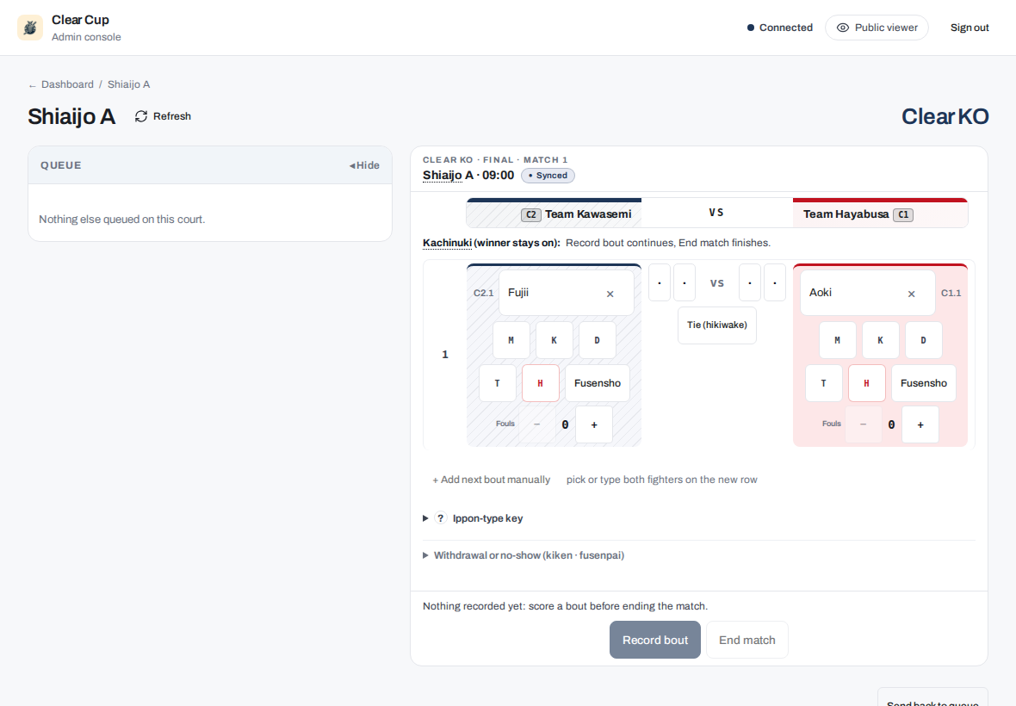Click the Synced status badge
The image size is (1016, 706).
pos(548,176)
